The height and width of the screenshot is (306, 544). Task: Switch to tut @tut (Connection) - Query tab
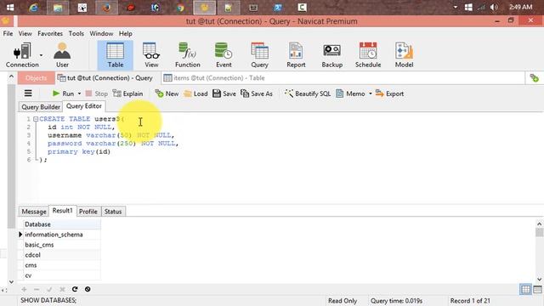pyautogui.click(x=105, y=78)
